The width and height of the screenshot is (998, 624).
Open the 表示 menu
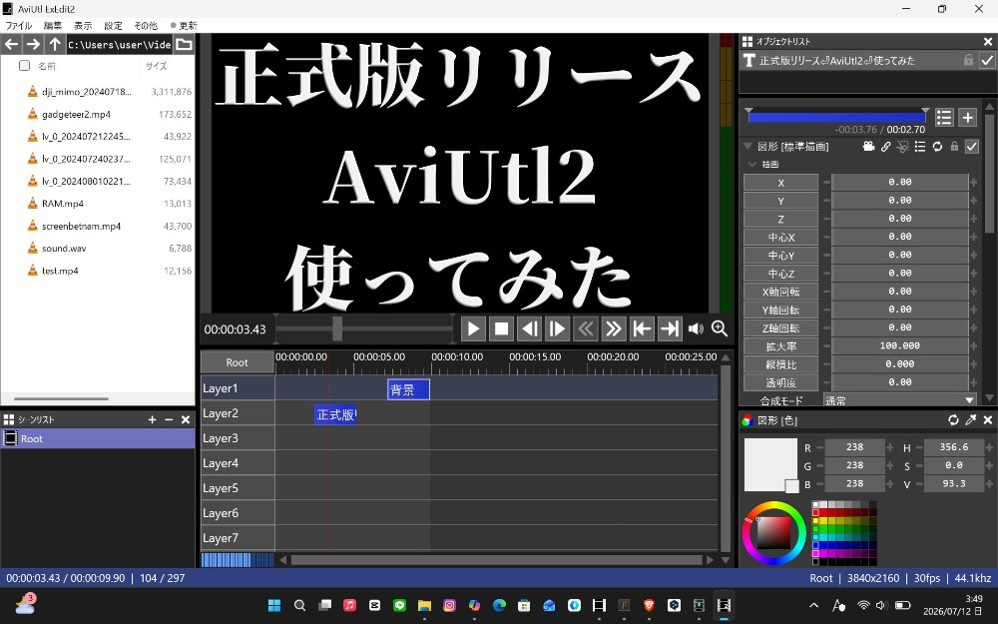tap(83, 26)
